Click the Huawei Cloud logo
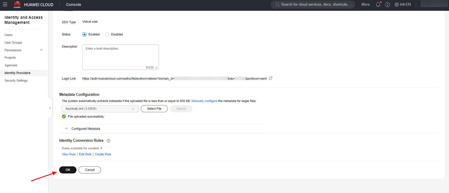Viewport: 449px width, 193px height. [17, 5]
